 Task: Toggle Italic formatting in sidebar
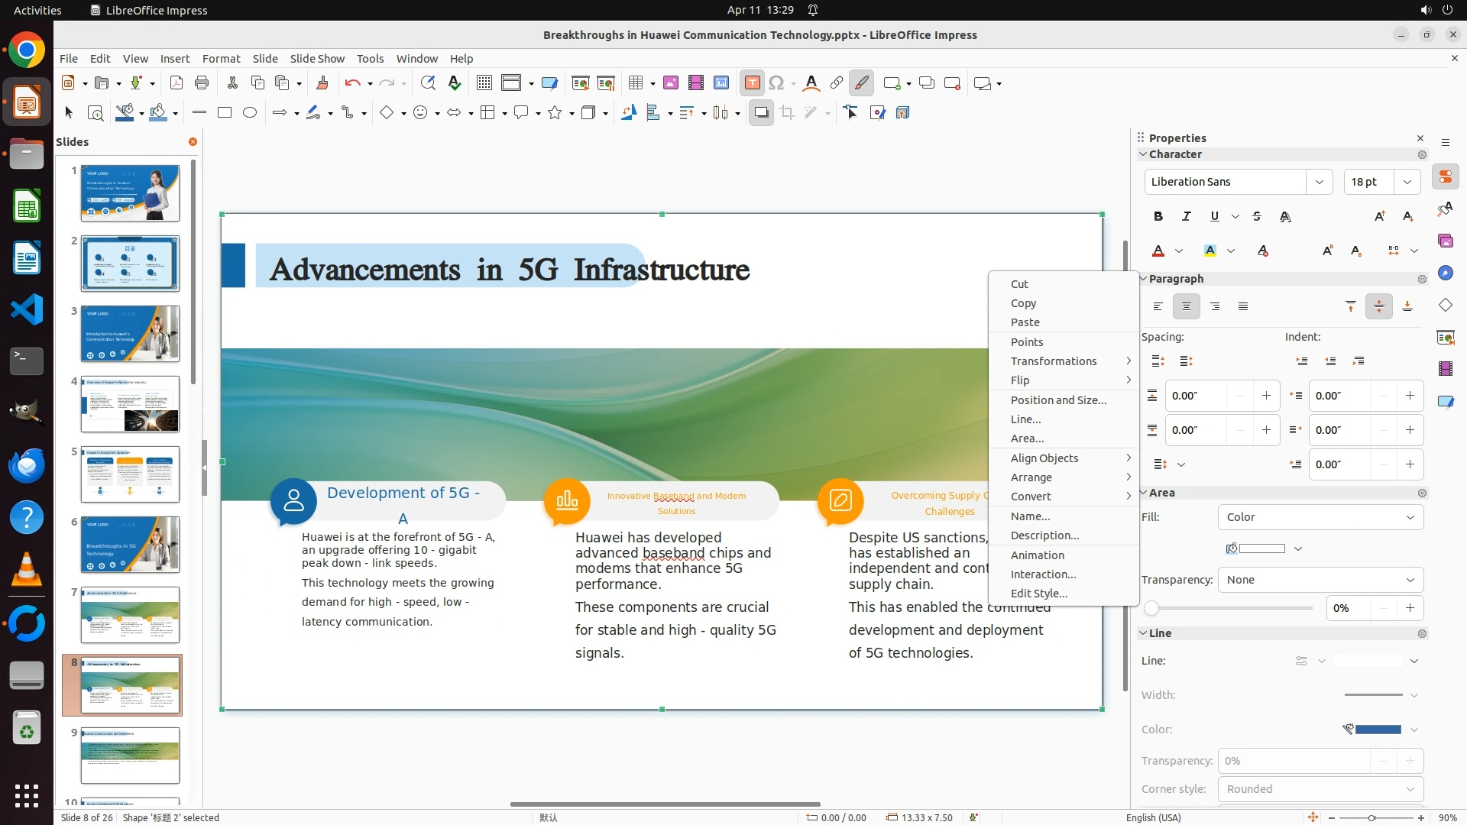[x=1186, y=216]
